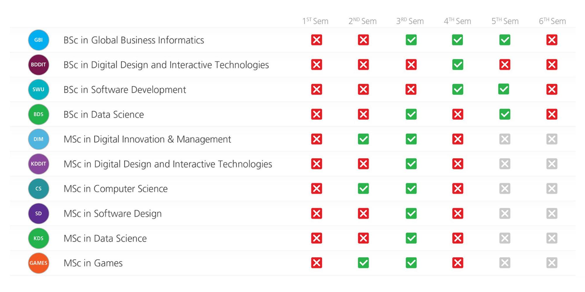The image size is (585, 292).
Task: Open MSc in Computer Science link
Action: coord(116,189)
